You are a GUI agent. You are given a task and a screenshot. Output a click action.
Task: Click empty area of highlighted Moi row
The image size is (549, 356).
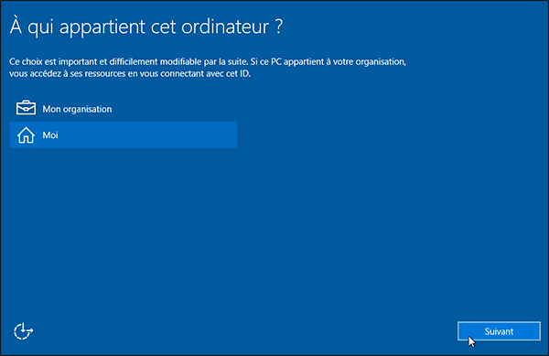click(x=147, y=135)
